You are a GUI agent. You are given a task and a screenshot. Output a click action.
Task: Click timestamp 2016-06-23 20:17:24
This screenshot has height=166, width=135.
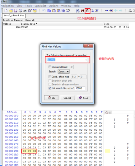(x=116, y=27)
